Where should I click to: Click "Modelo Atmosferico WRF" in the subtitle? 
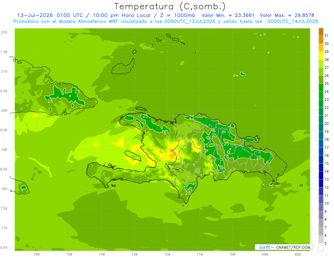[x=89, y=21]
